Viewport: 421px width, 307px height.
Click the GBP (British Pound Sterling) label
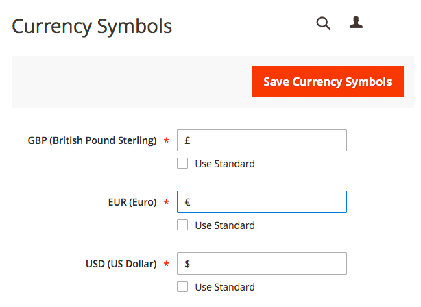click(92, 141)
